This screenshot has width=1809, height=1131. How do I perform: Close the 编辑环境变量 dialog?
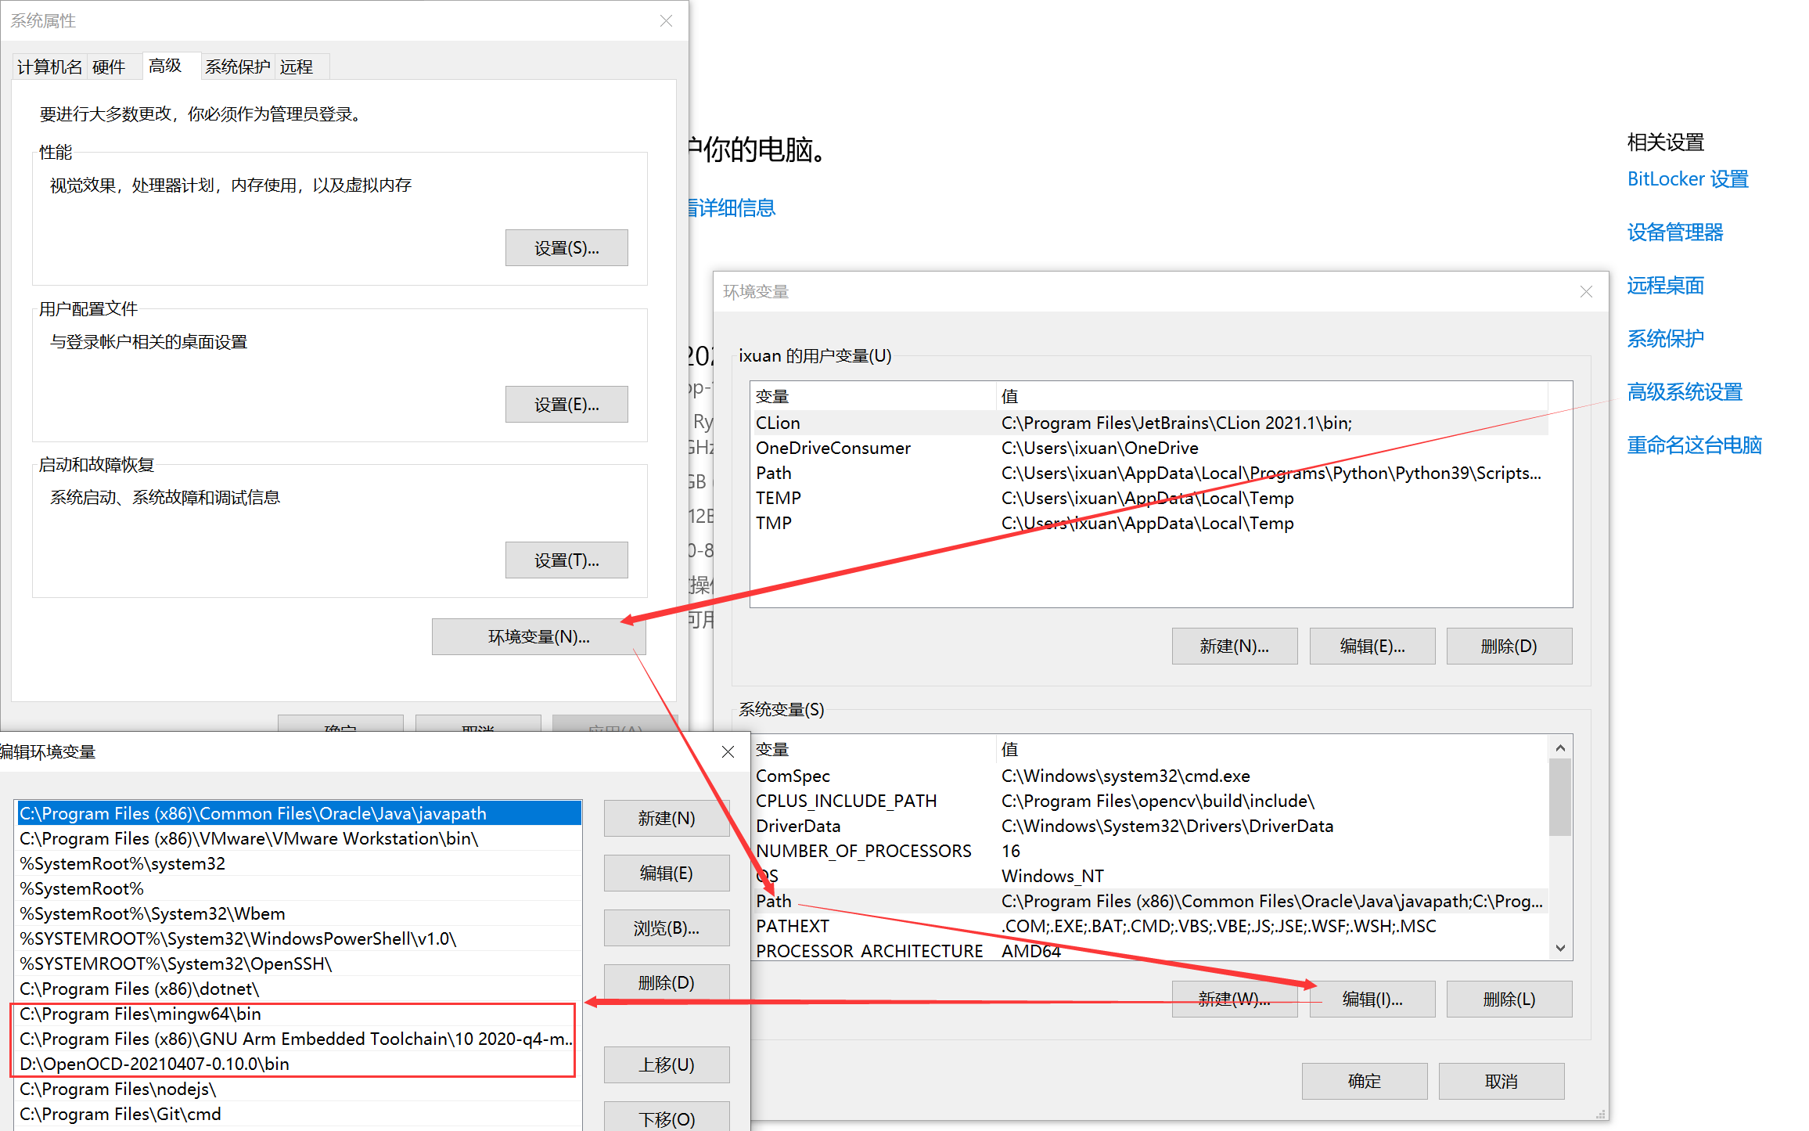coord(728,751)
